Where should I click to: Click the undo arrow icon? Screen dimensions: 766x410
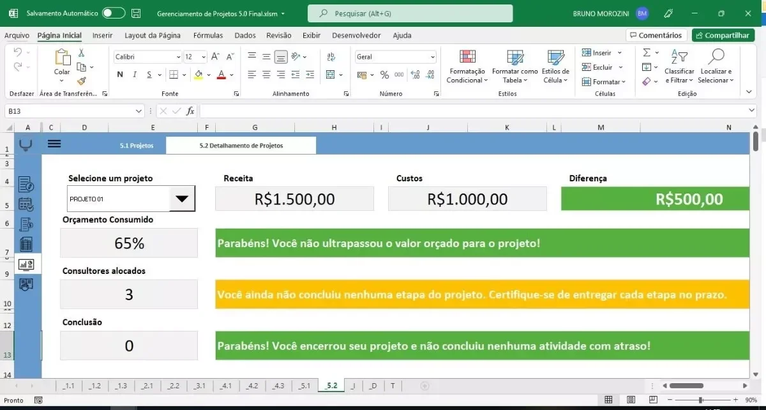click(17, 53)
